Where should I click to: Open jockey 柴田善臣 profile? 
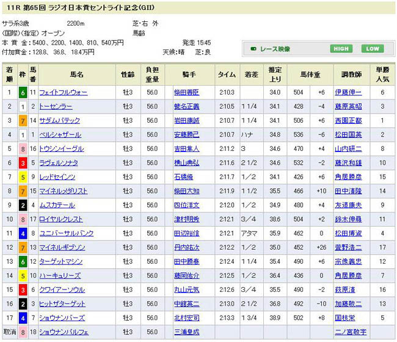[x=186, y=93]
